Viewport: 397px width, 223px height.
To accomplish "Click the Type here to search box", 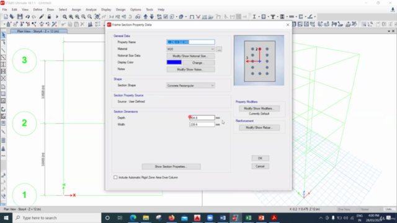I will point(56,217).
